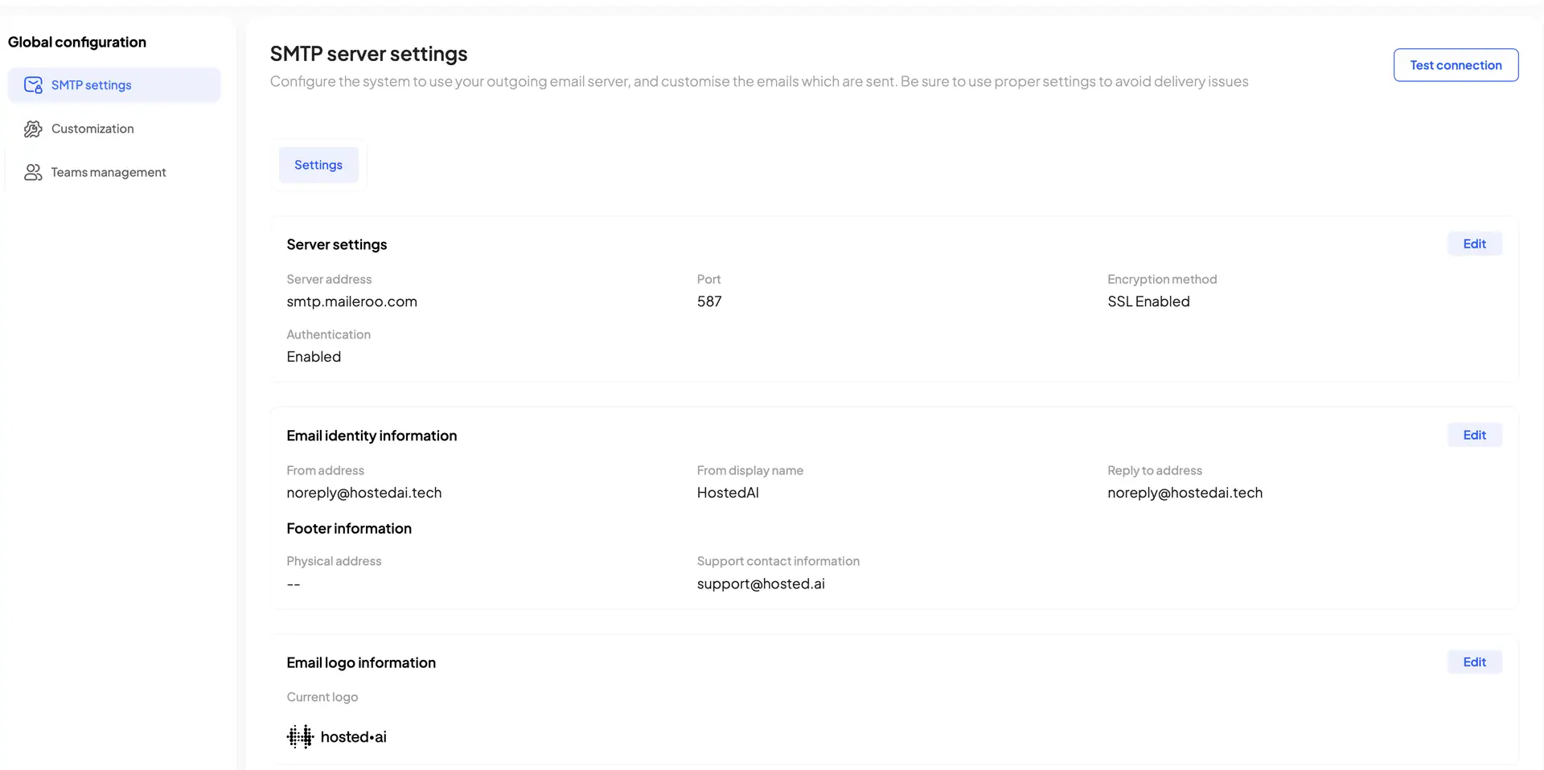1544x770 pixels.
Task: Open Customization from the sidebar
Action: (x=92, y=129)
